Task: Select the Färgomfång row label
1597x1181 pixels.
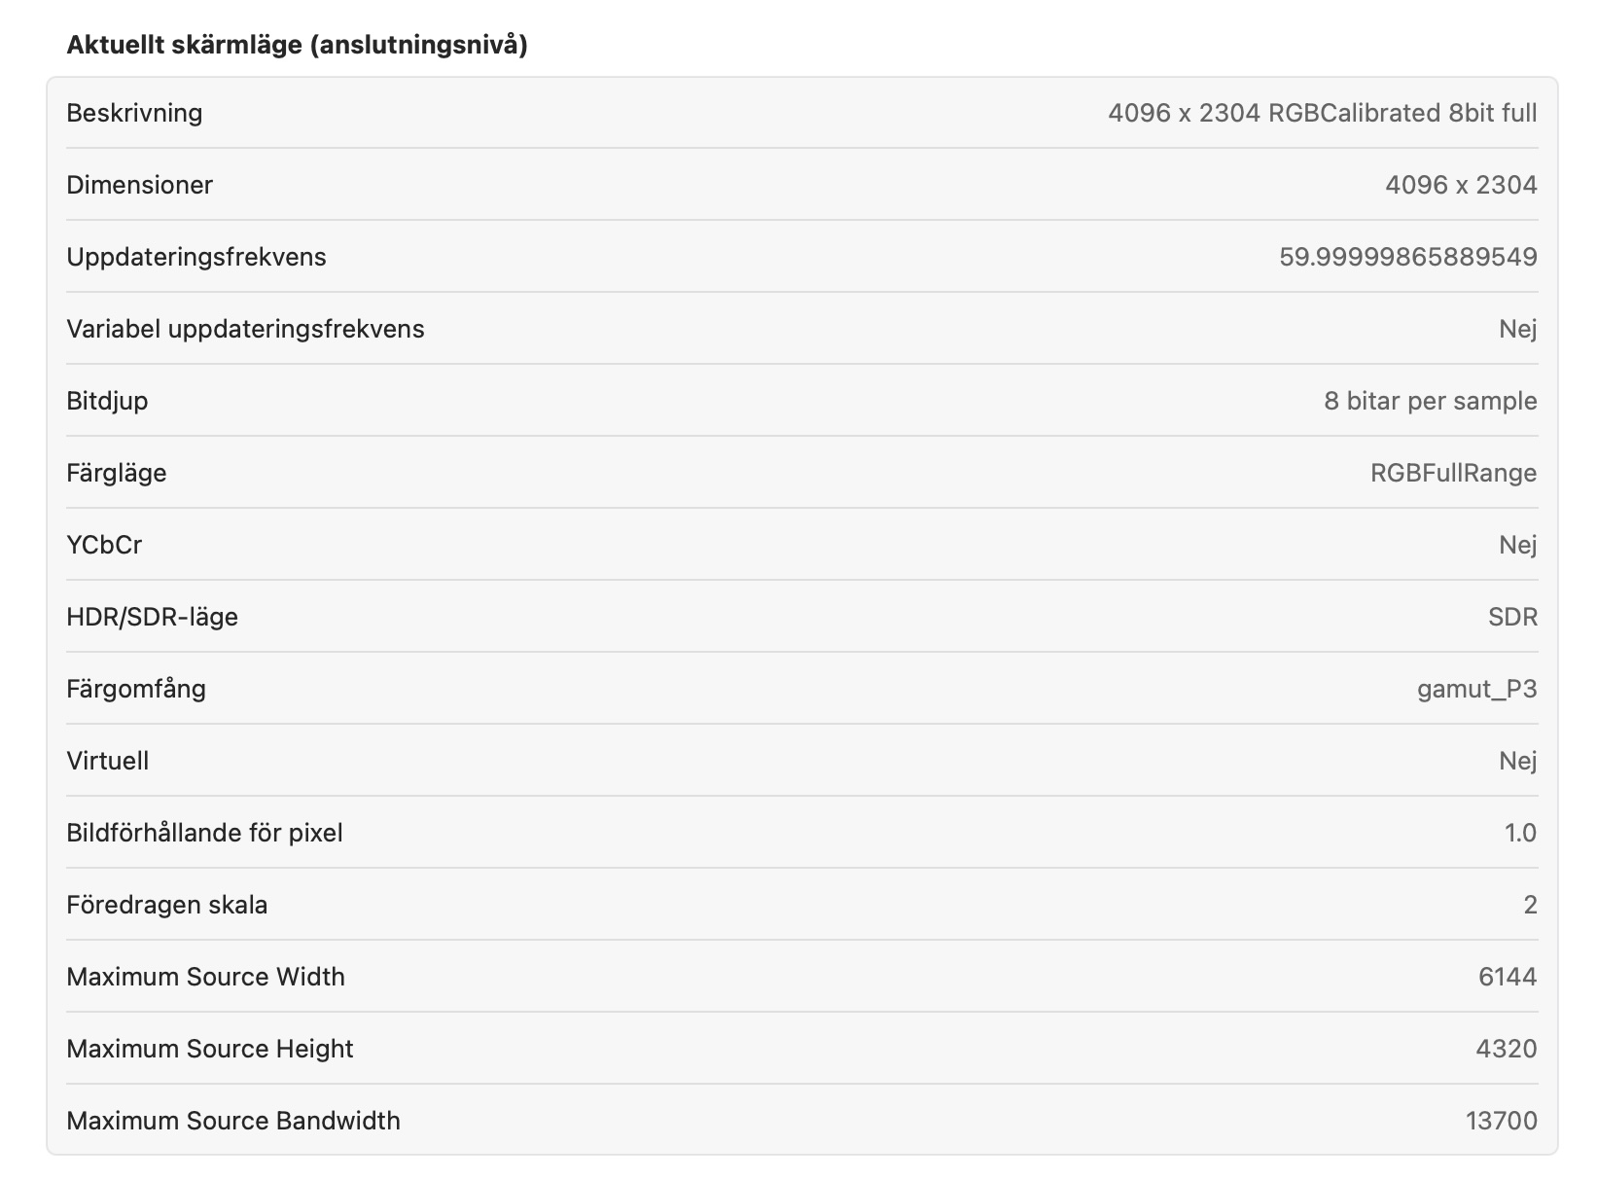Action: (x=136, y=689)
